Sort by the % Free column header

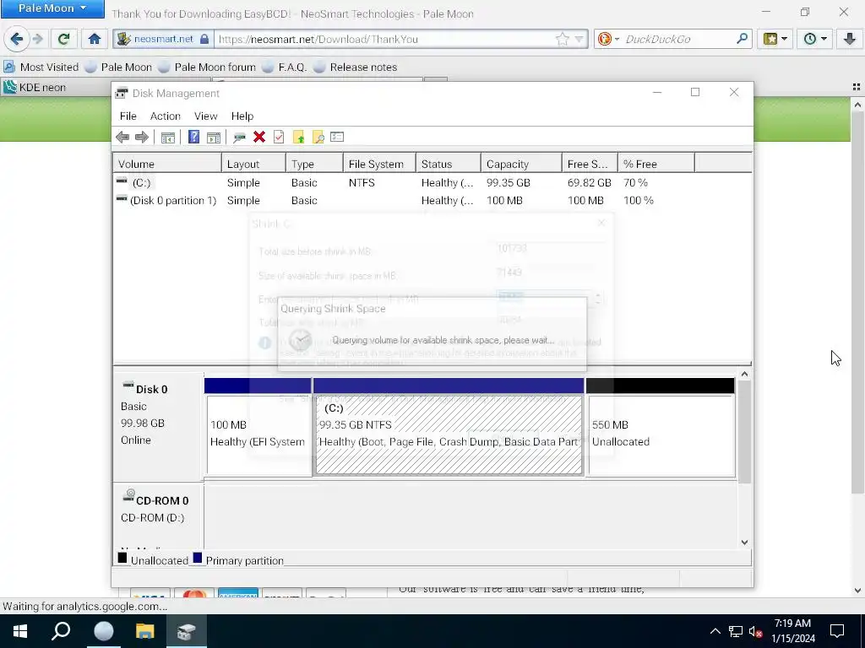656,165
